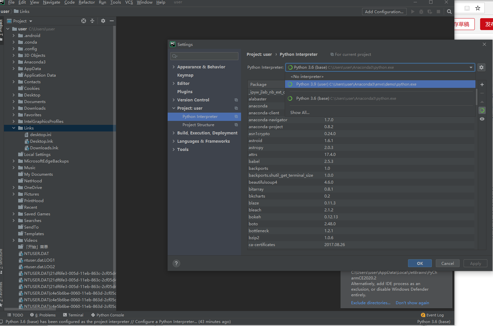The image size is (493, 326).
Task: Click the Exclude directories link
Action: click(370, 303)
